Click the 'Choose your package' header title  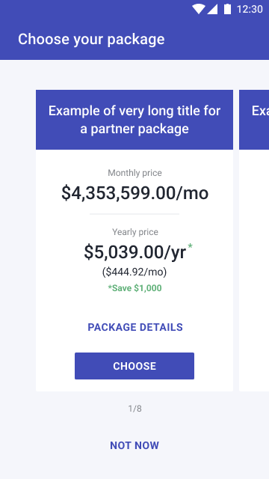(x=91, y=40)
